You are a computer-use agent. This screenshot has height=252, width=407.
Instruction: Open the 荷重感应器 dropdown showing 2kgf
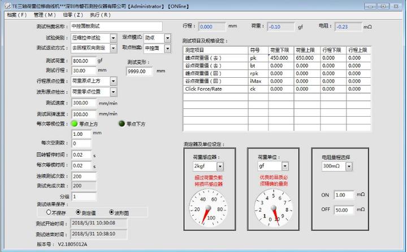(x=220, y=166)
